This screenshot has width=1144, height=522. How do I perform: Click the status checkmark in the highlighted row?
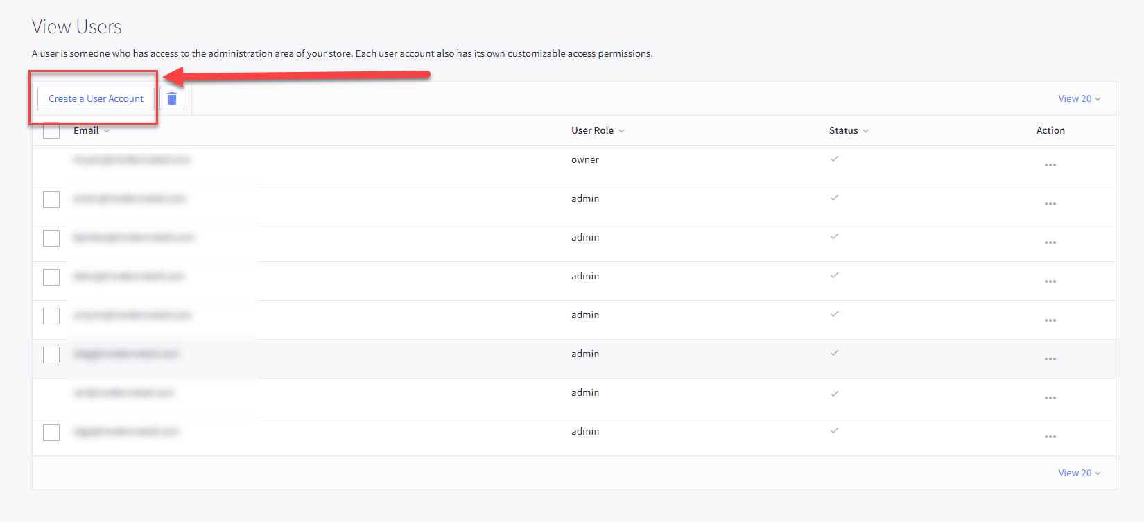click(835, 353)
